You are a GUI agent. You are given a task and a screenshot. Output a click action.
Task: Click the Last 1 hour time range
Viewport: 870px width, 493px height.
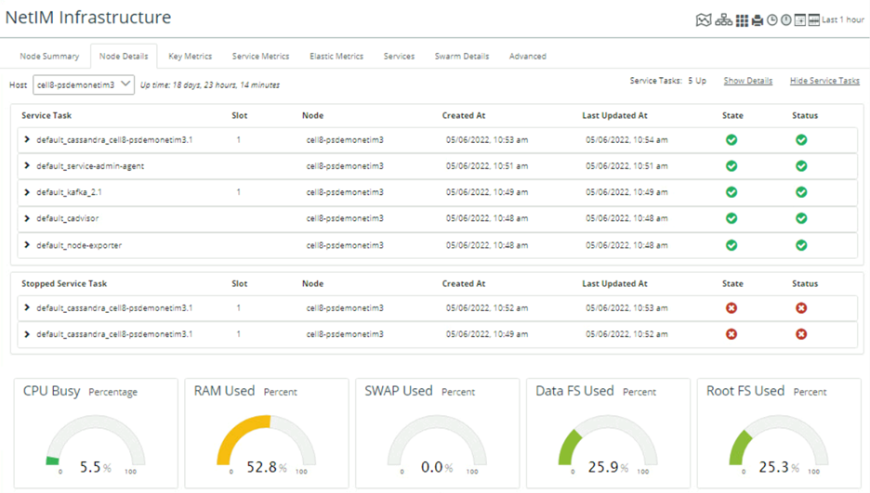[x=843, y=19]
